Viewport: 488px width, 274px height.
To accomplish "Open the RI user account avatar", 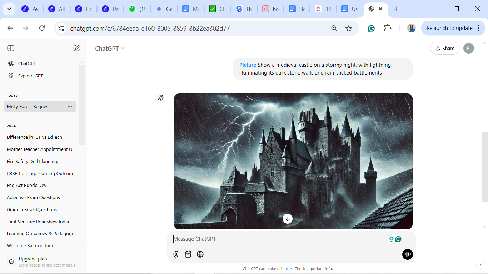I will [x=469, y=48].
